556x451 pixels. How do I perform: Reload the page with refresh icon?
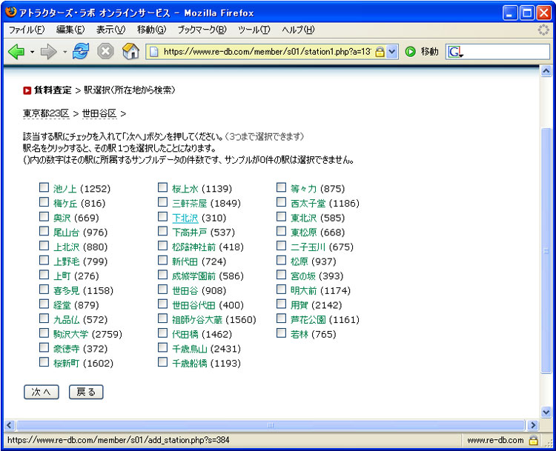[81, 52]
